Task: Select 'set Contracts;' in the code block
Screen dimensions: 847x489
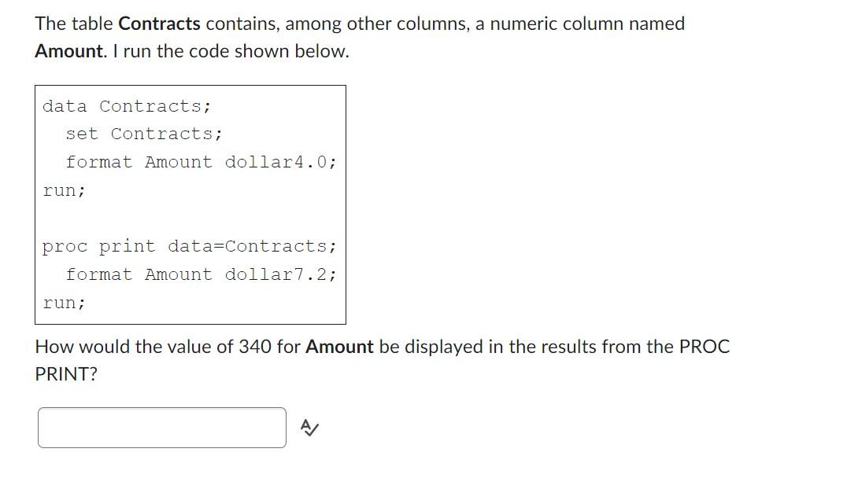Action: tap(143, 134)
